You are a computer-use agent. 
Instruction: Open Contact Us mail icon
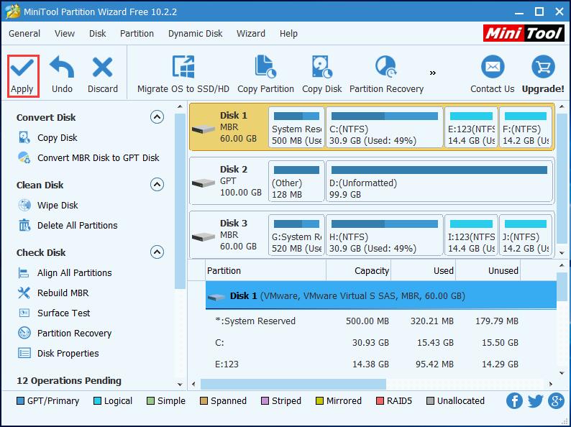coord(493,67)
